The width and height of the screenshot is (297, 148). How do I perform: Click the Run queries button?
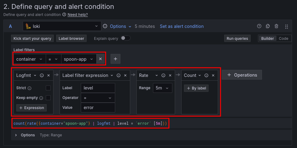237,38
